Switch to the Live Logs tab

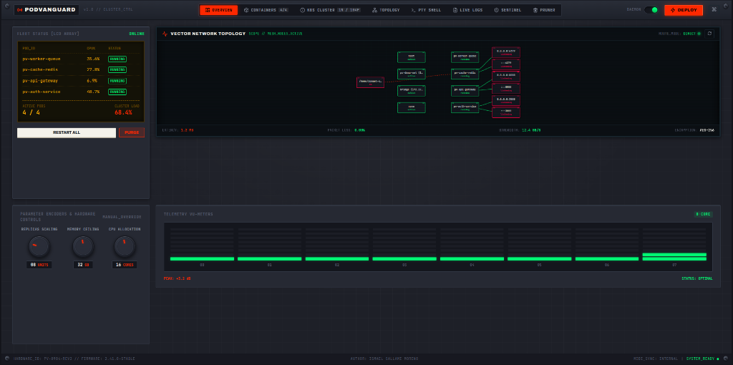click(x=467, y=10)
